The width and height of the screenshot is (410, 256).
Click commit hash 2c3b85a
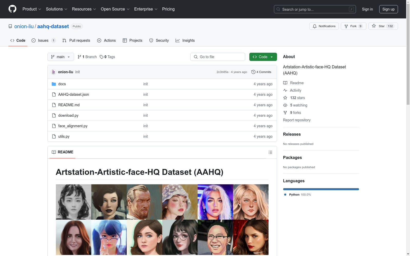click(222, 72)
